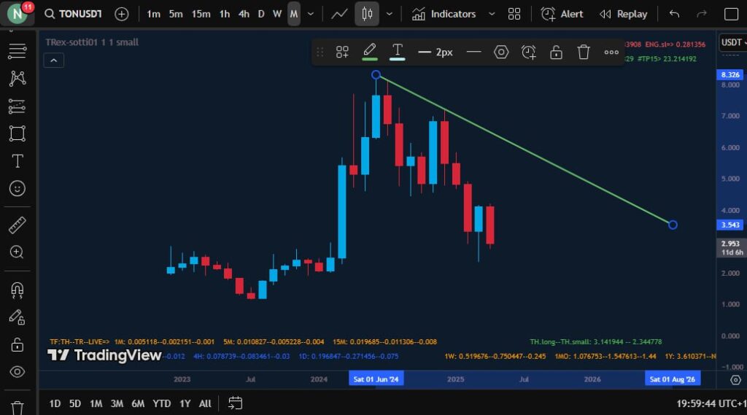Open the emoji icons tool

[18, 188]
